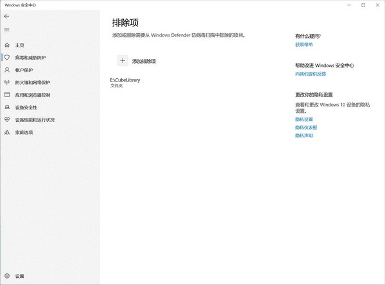The image size is (385, 285).
Task: Click the firewall network antenna icon
Action: point(7,82)
